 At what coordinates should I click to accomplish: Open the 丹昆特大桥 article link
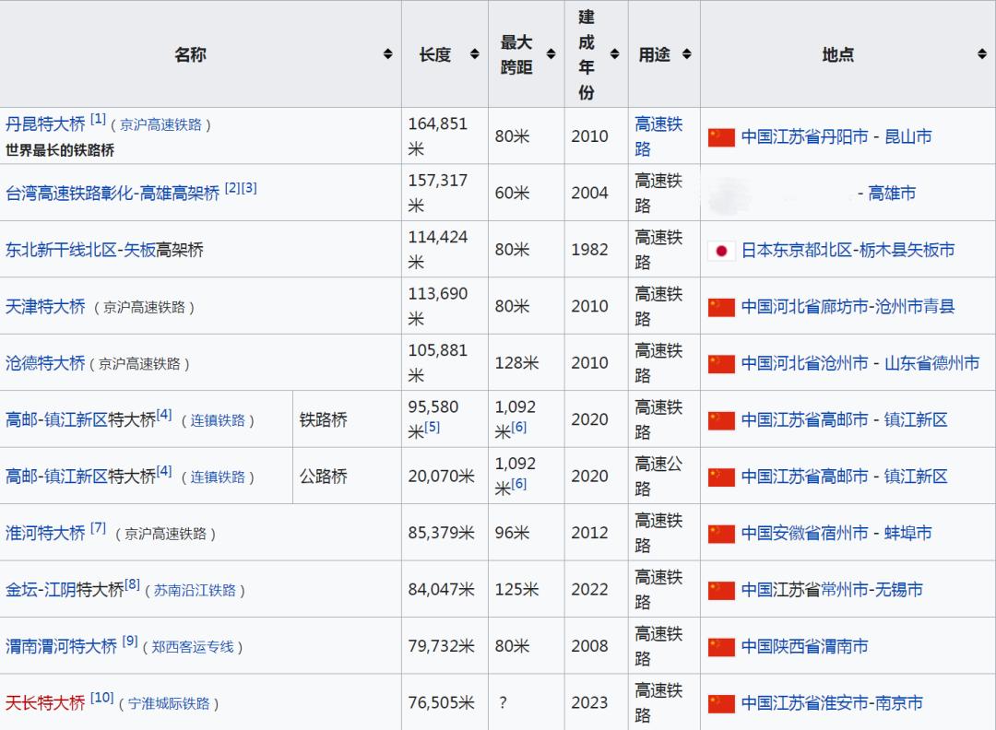click(x=45, y=124)
